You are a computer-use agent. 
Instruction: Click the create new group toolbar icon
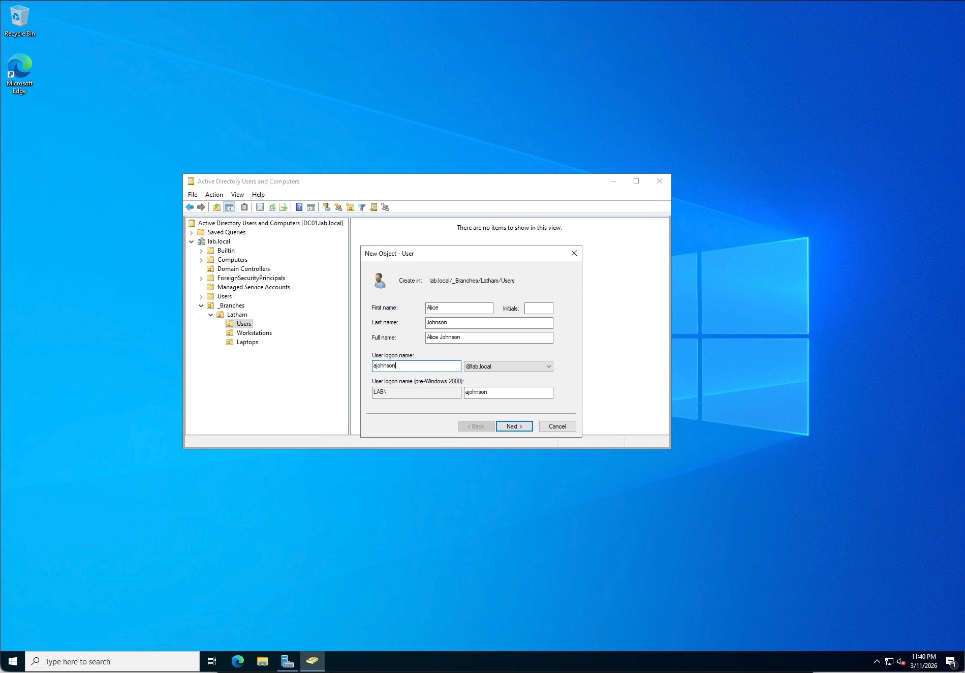[x=338, y=207]
